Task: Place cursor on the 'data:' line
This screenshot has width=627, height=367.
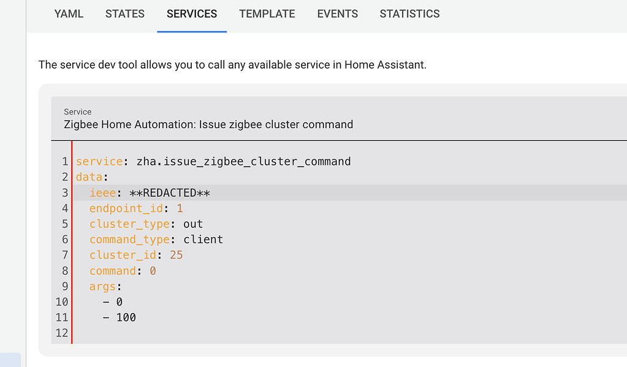Action: coord(92,177)
